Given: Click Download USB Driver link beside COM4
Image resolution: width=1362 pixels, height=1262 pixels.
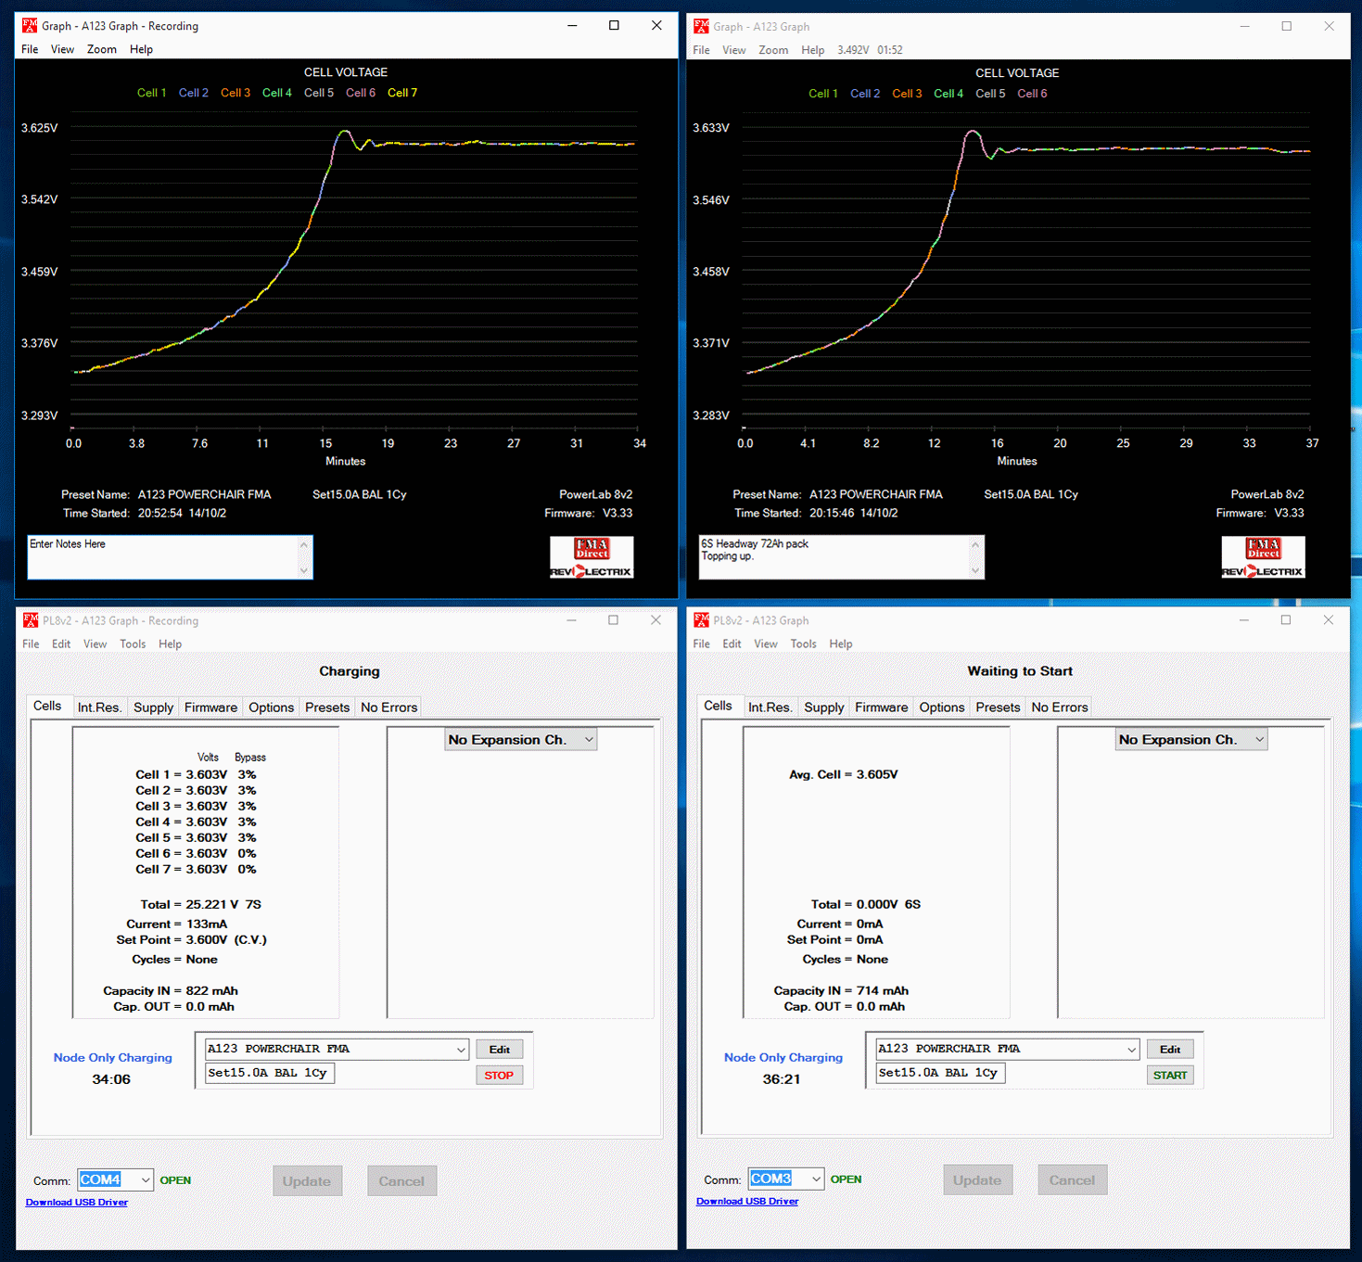Looking at the screenshot, I should point(77,1203).
